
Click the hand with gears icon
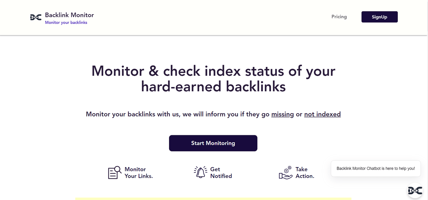(285, 173)
